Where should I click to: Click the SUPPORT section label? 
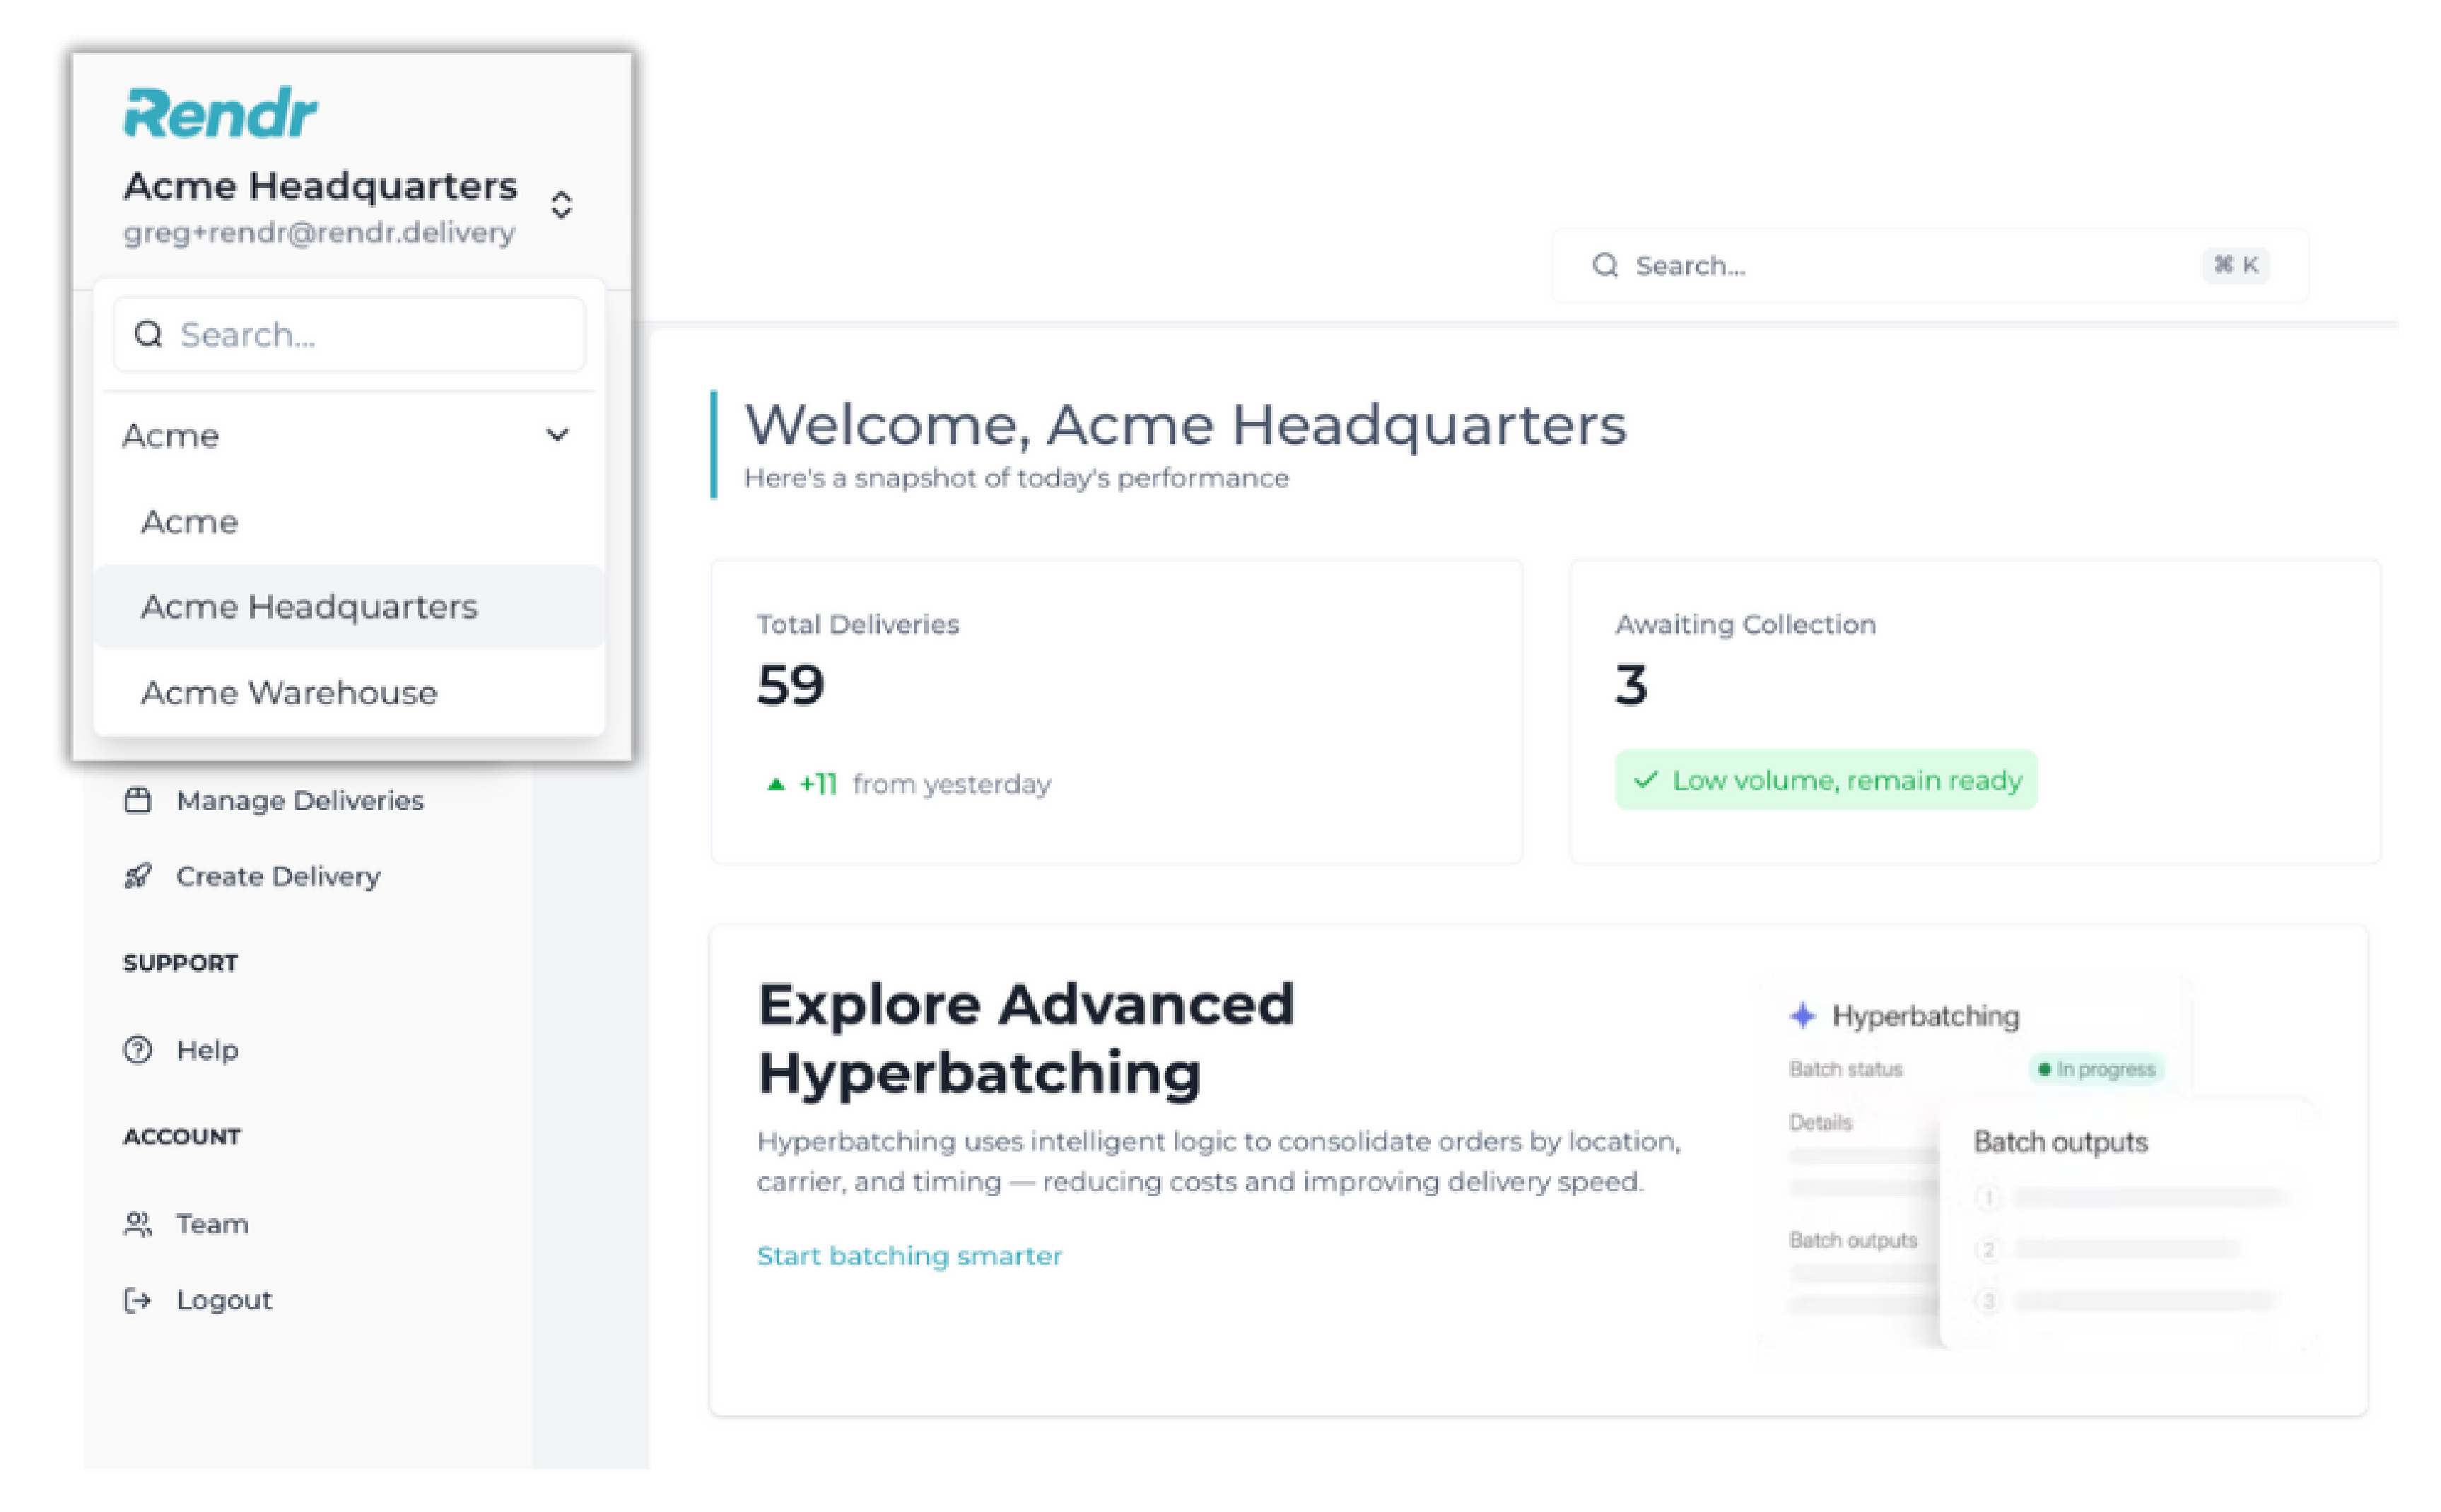181,963
